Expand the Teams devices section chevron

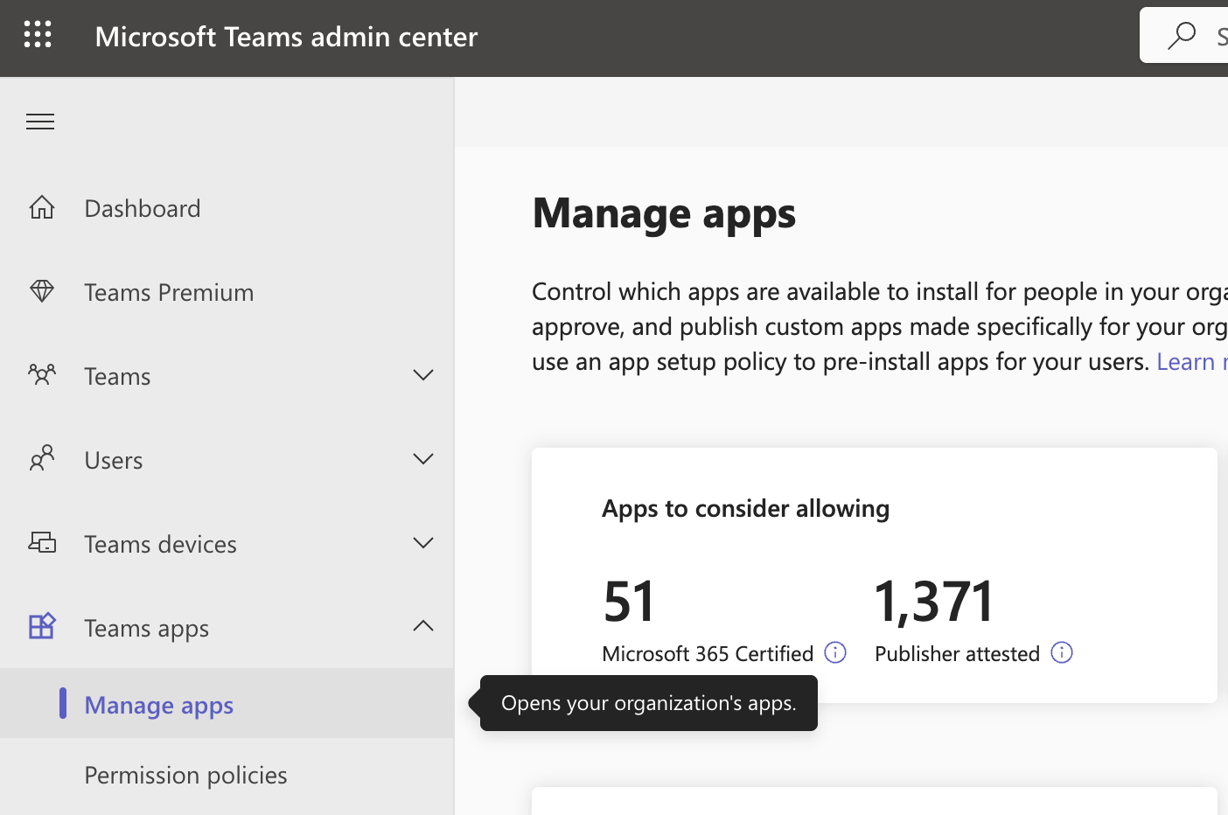pyautogui.click(x=423, y=543)
